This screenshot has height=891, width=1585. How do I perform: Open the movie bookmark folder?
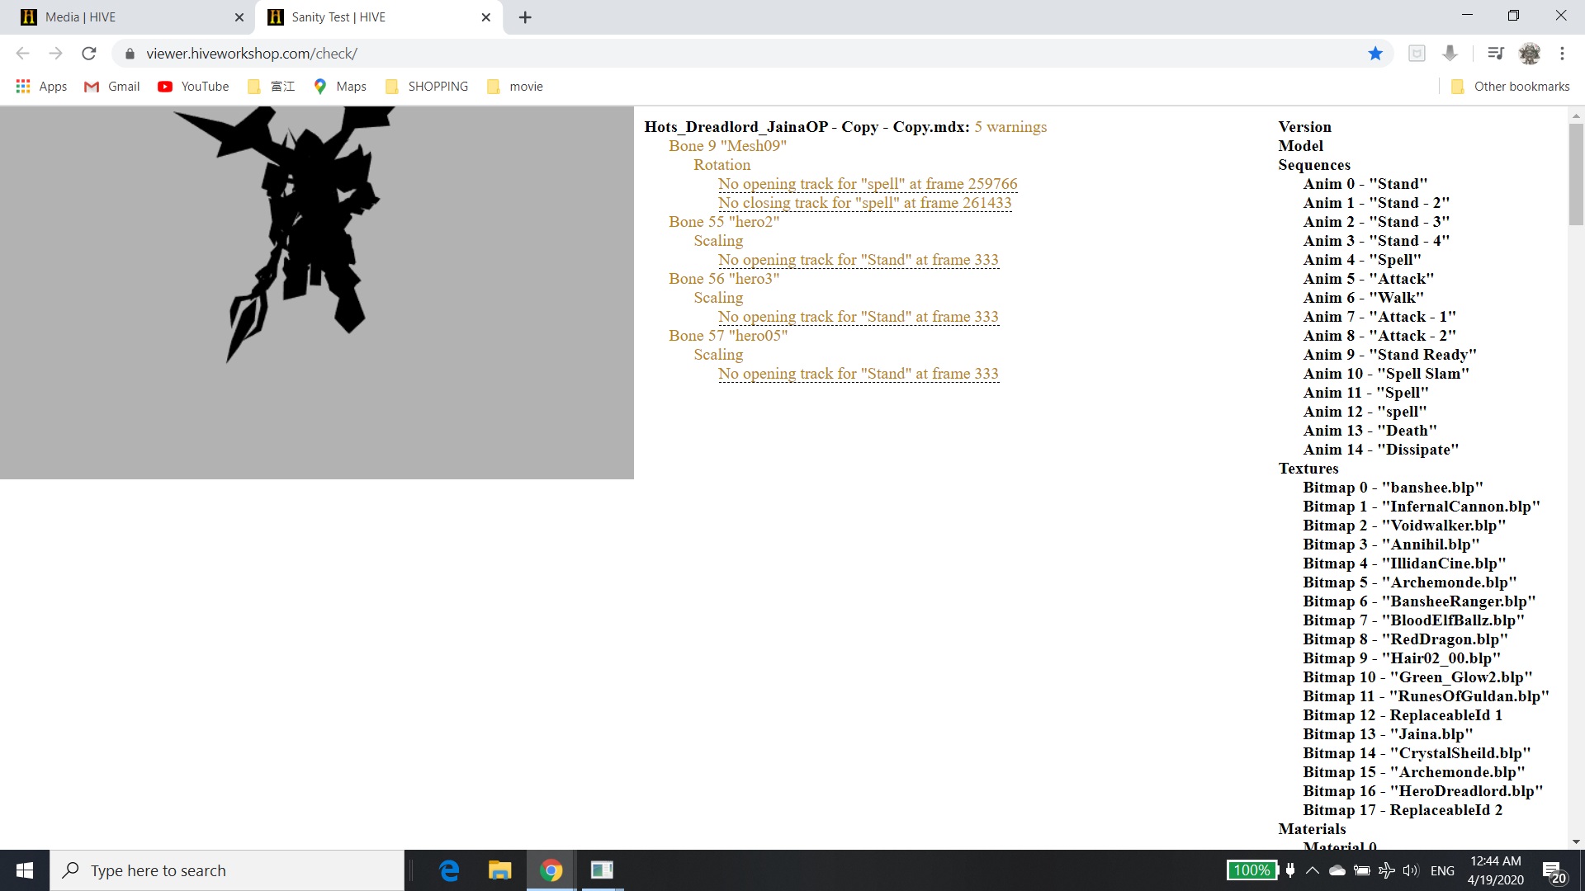(515, 87)
